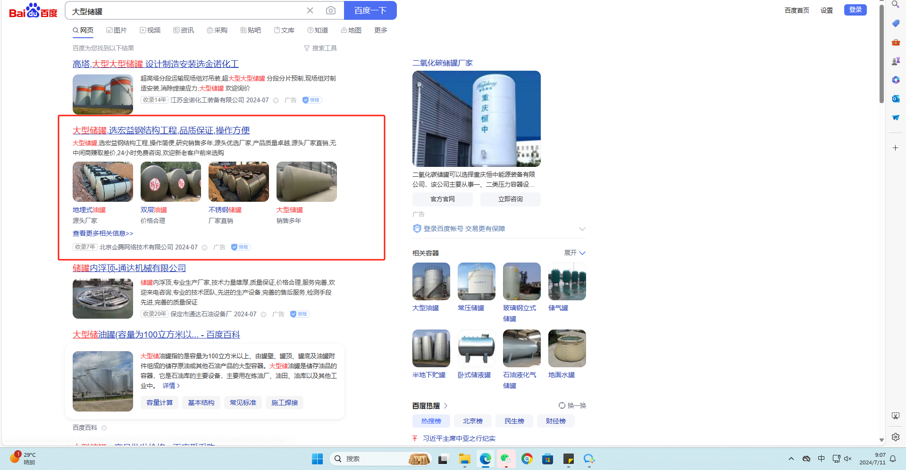Switch input method via the 中 indicator
This screenshot has height=470, width=906.
point(822,459)
